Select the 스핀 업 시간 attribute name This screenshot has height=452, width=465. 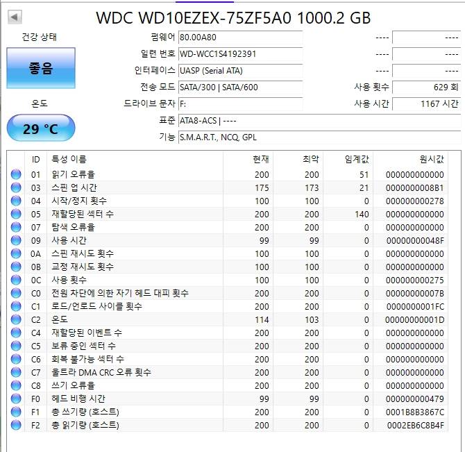pyautogui.click(x=74, y=187)
